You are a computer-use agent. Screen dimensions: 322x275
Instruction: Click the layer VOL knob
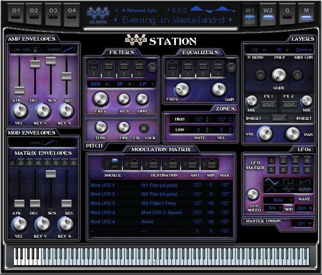coord(265,134)
